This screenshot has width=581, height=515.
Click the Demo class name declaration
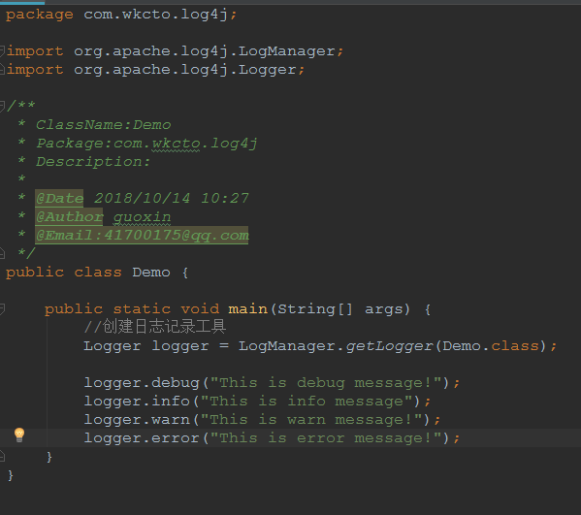151,273
